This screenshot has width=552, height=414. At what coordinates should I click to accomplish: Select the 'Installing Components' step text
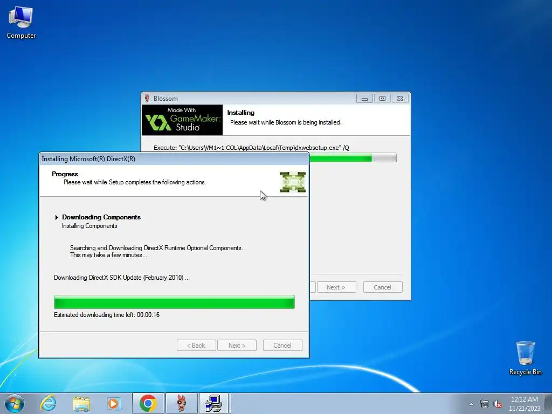(x=89, y=226)
